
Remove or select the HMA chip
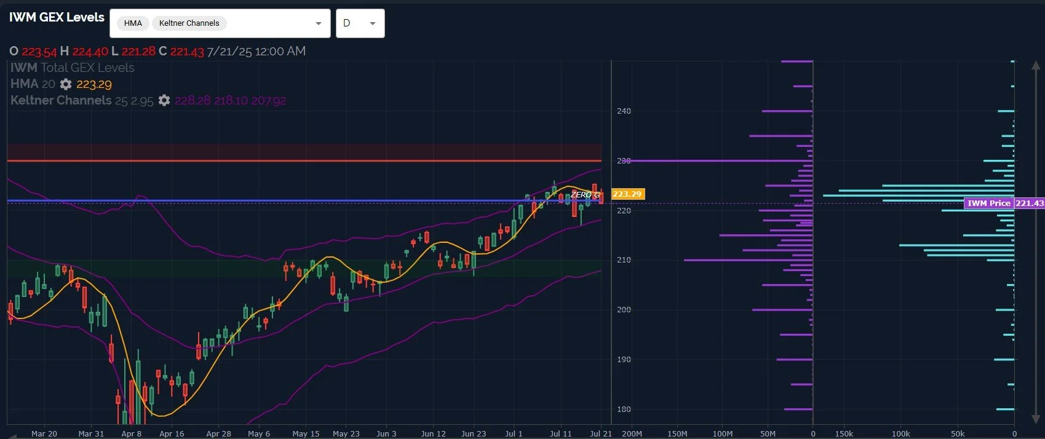[x=133, y=23]
